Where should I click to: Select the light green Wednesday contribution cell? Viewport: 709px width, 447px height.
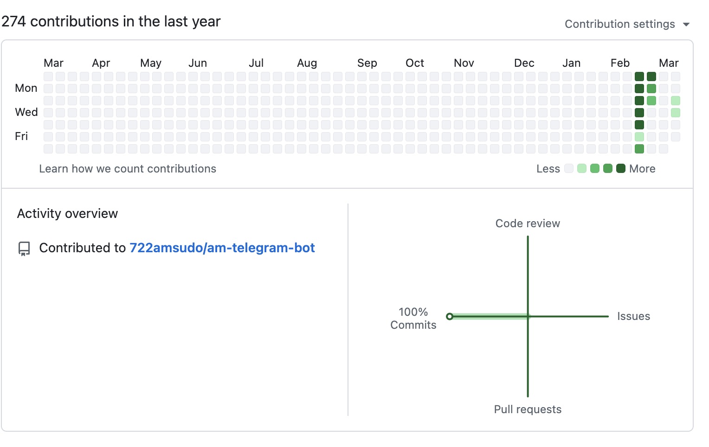(676, 113)
